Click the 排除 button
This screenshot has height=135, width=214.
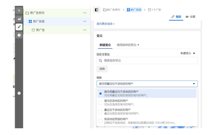pos(102,69)
